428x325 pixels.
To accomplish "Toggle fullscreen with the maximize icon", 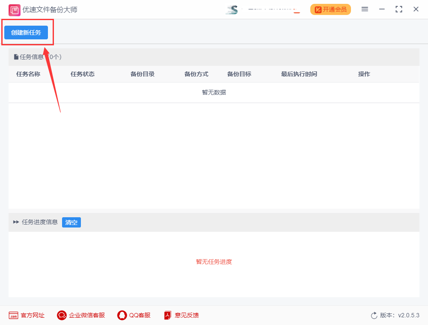I will pos(398,9).
